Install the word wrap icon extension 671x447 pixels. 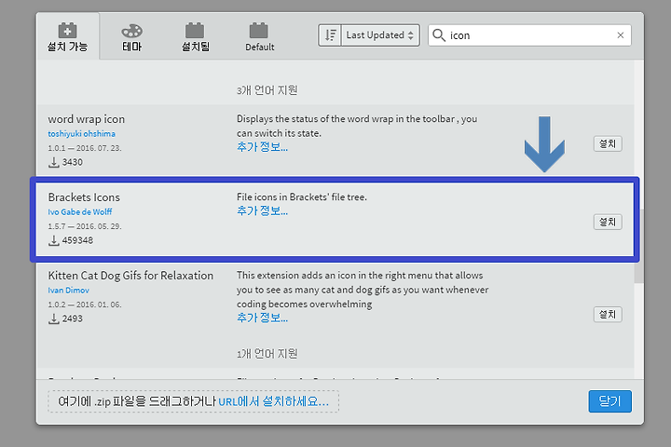point(608,143)
